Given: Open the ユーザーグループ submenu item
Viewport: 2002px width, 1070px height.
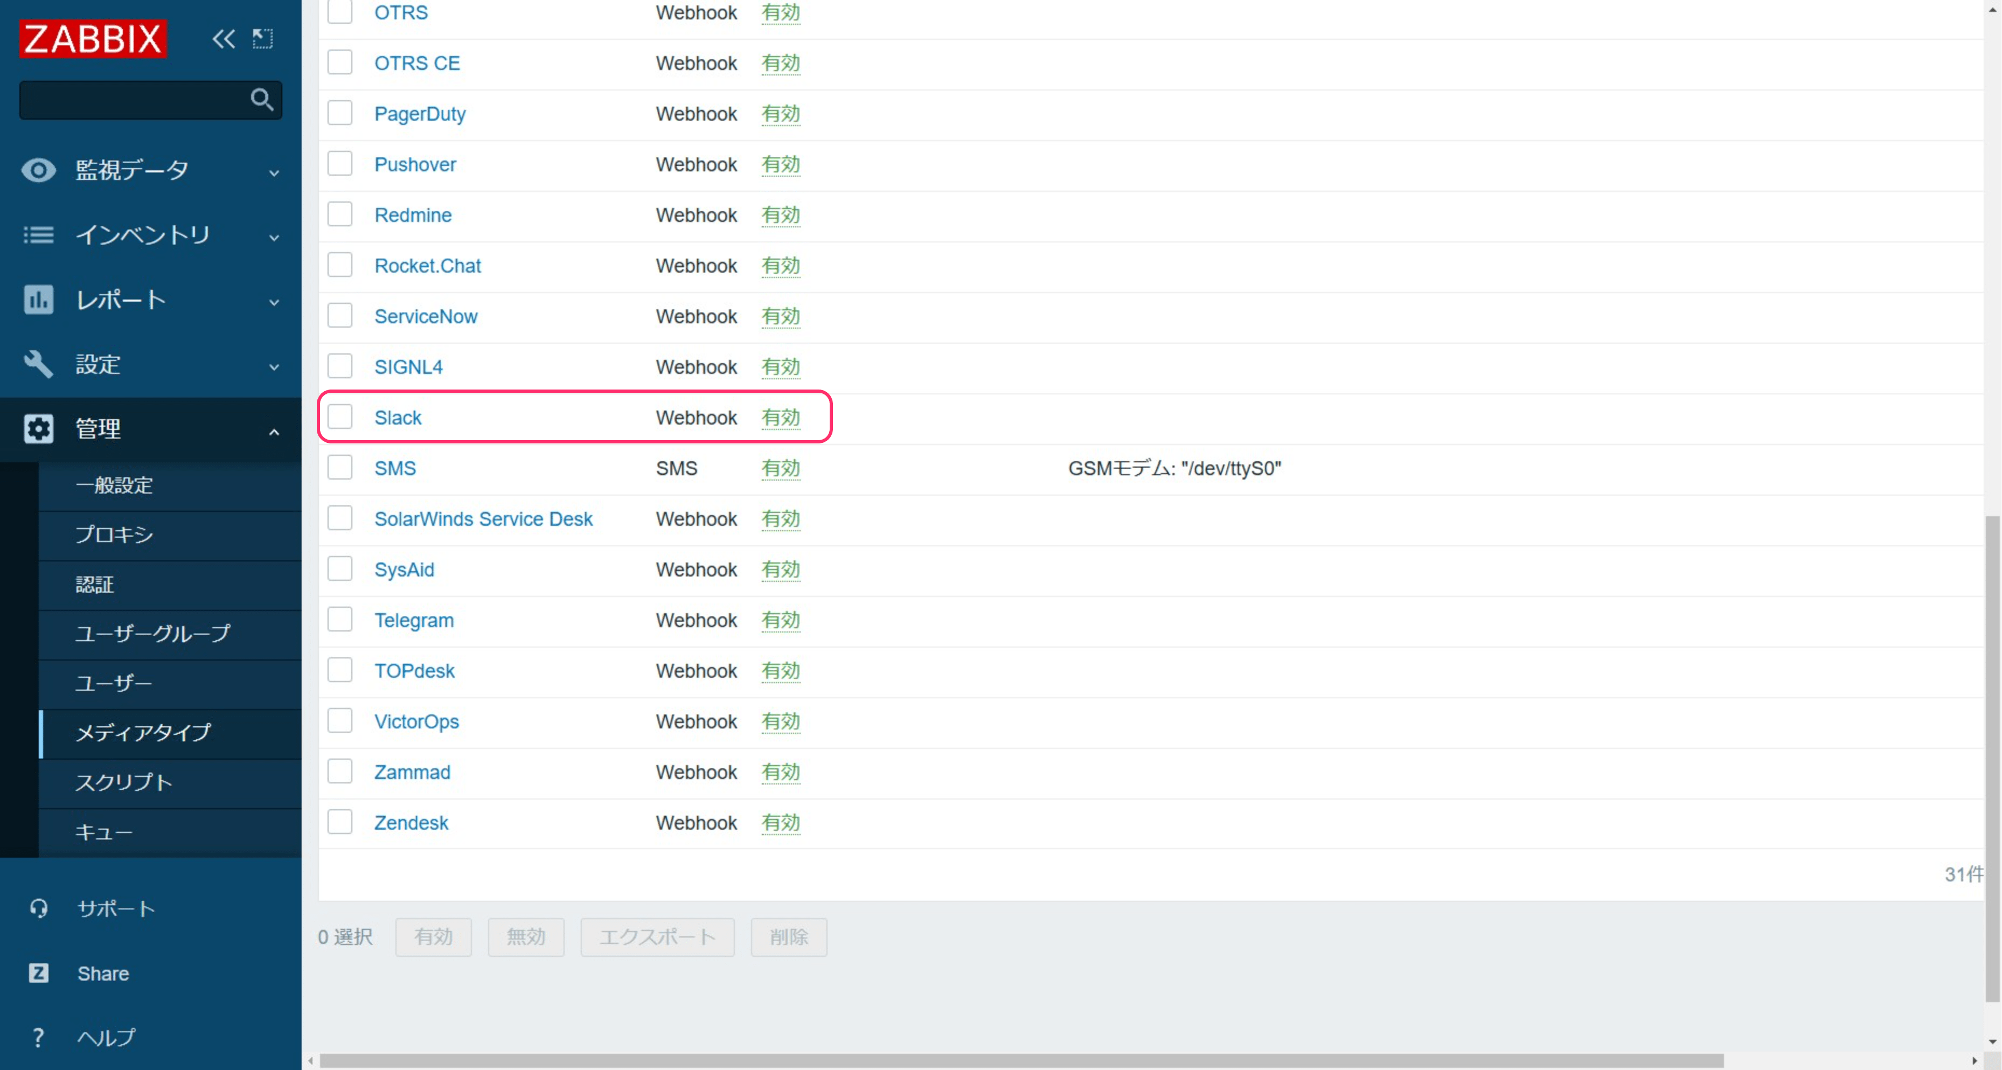Looking at the screenshot, I should click(152, 633).
